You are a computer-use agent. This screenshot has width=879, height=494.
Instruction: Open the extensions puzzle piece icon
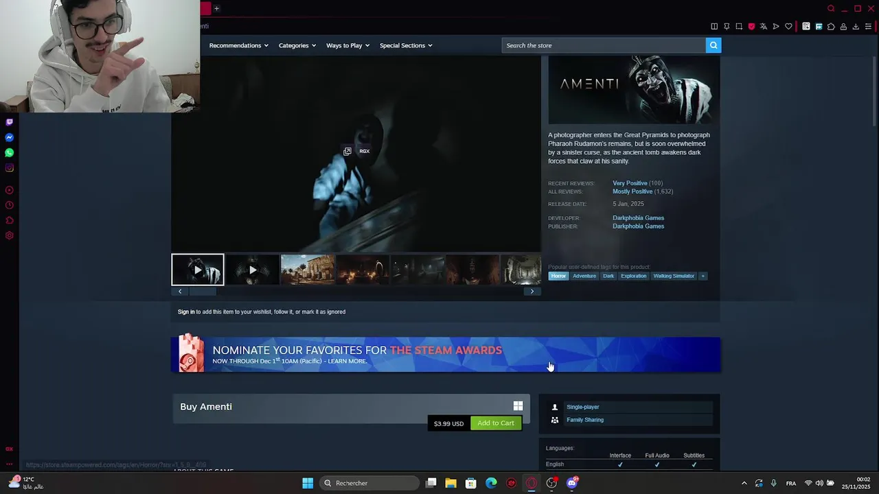tap(831, 26)
